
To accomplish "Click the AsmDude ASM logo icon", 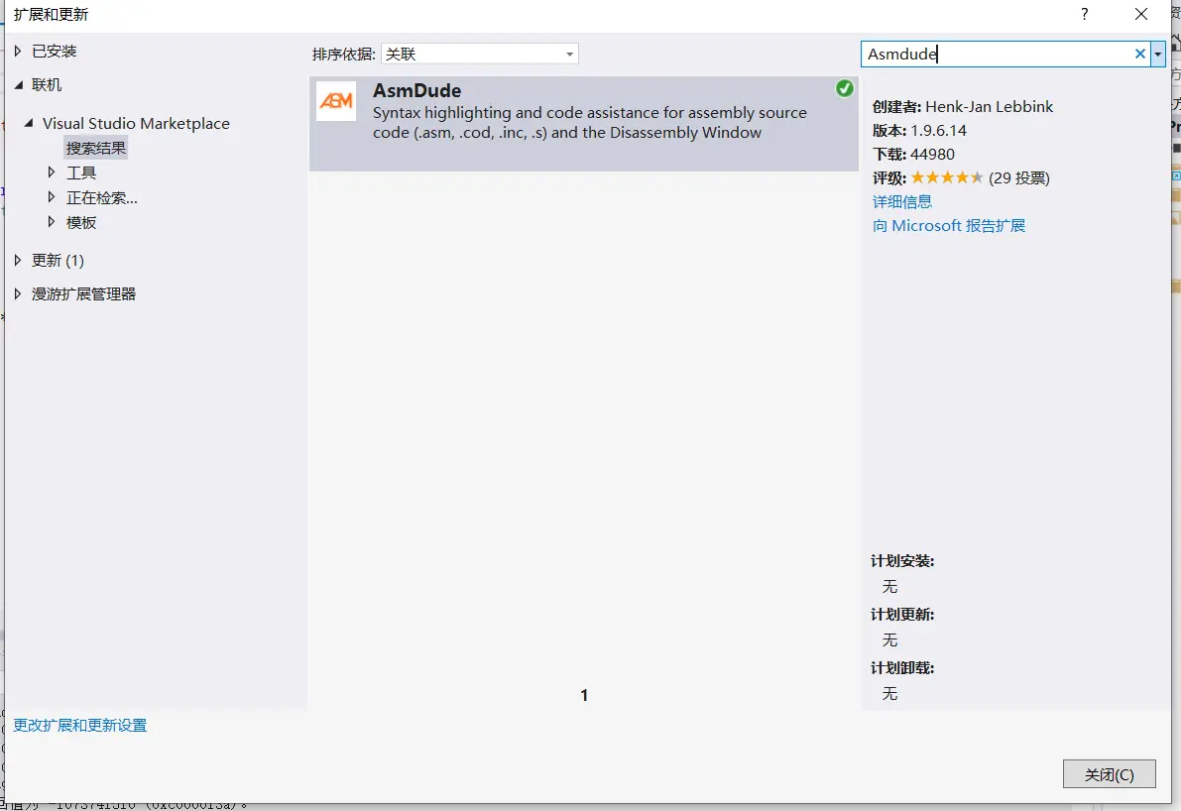I will coord(334,100).
